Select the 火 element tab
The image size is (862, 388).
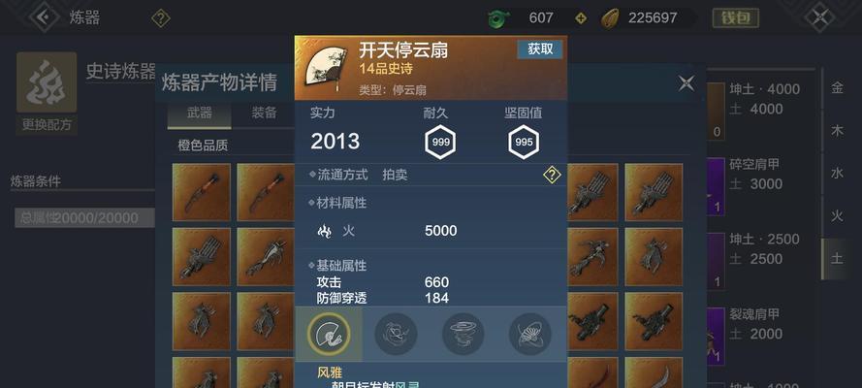pyautogui.click(x=837, y=216)
